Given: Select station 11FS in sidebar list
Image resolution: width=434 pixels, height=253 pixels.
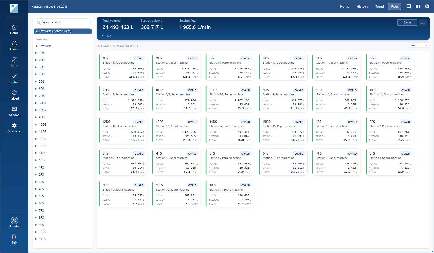Looking at the screenshot, I should click(x=42, y=239).
